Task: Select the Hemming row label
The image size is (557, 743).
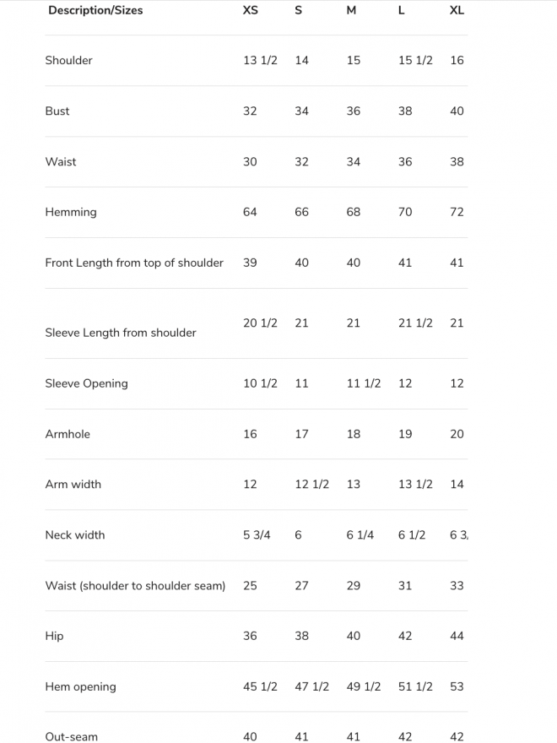Action: [x=71, y=212]
